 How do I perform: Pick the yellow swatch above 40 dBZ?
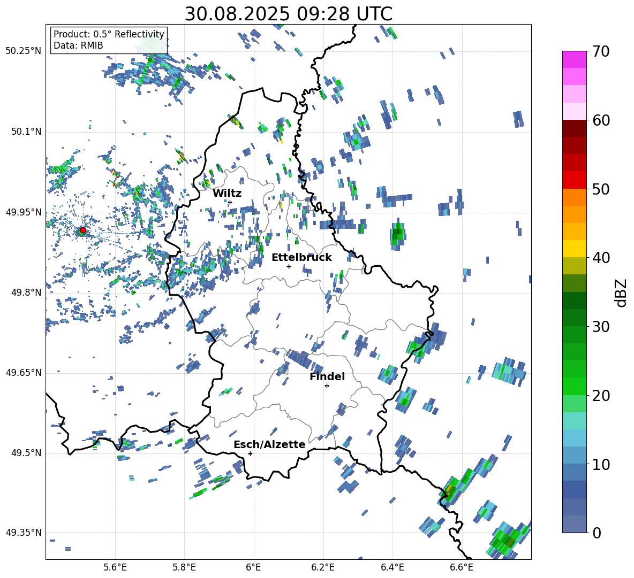point(574,249)
